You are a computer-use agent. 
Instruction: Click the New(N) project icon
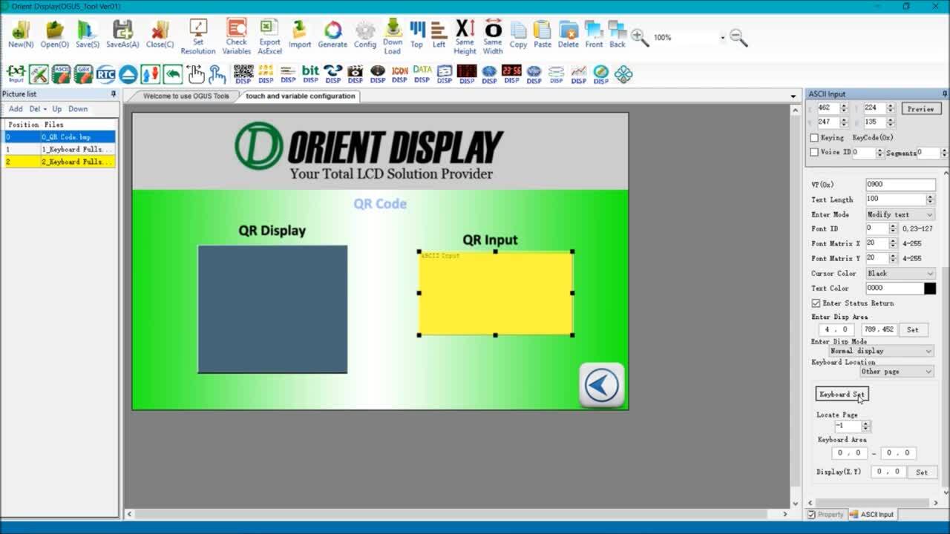[x=21, y=34]
